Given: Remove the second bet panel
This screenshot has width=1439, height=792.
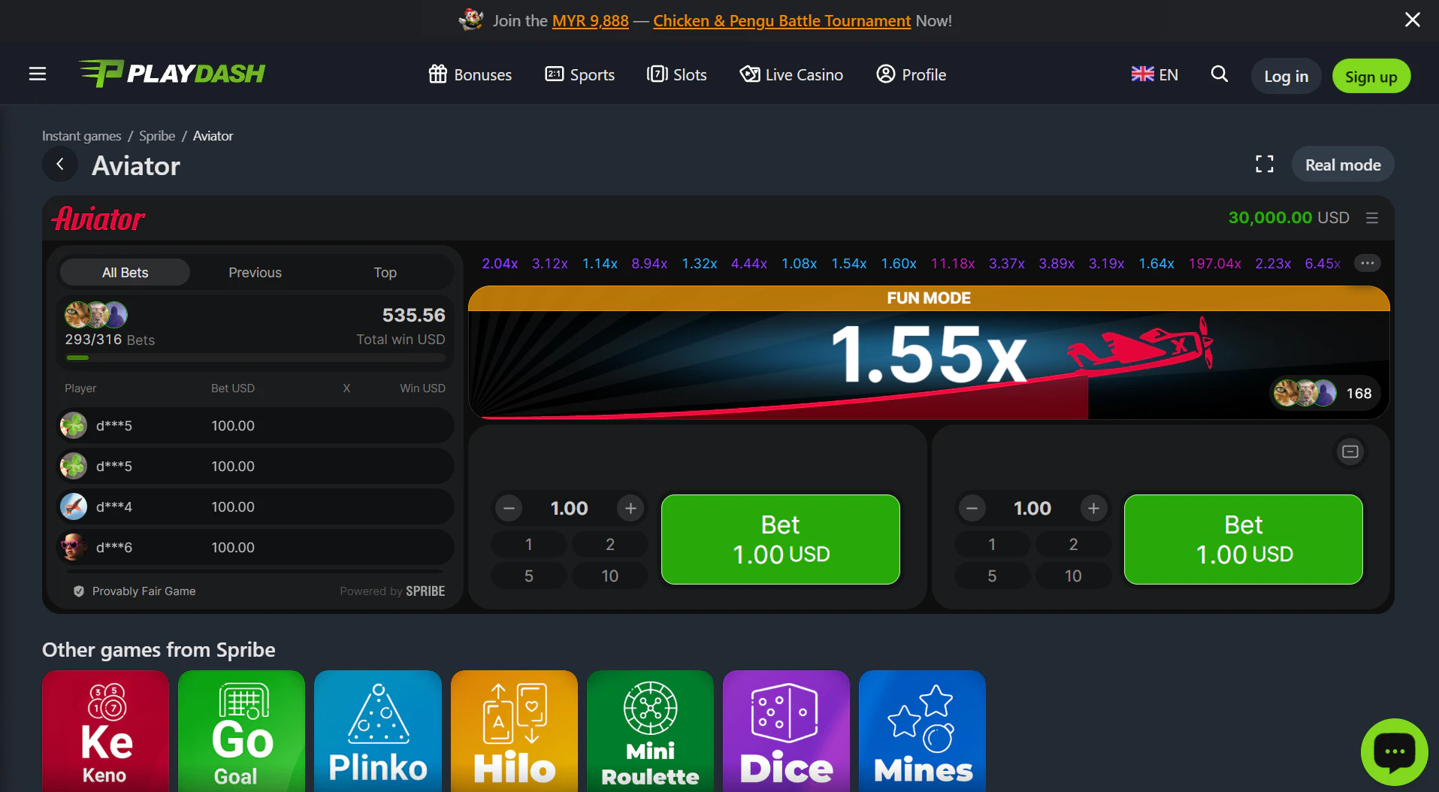Looking at the screenshot, I should pos(1350,452).
